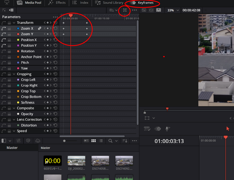
Task: Click the keyframe editor horizontal scrollbar
Action: click(92, 136)
